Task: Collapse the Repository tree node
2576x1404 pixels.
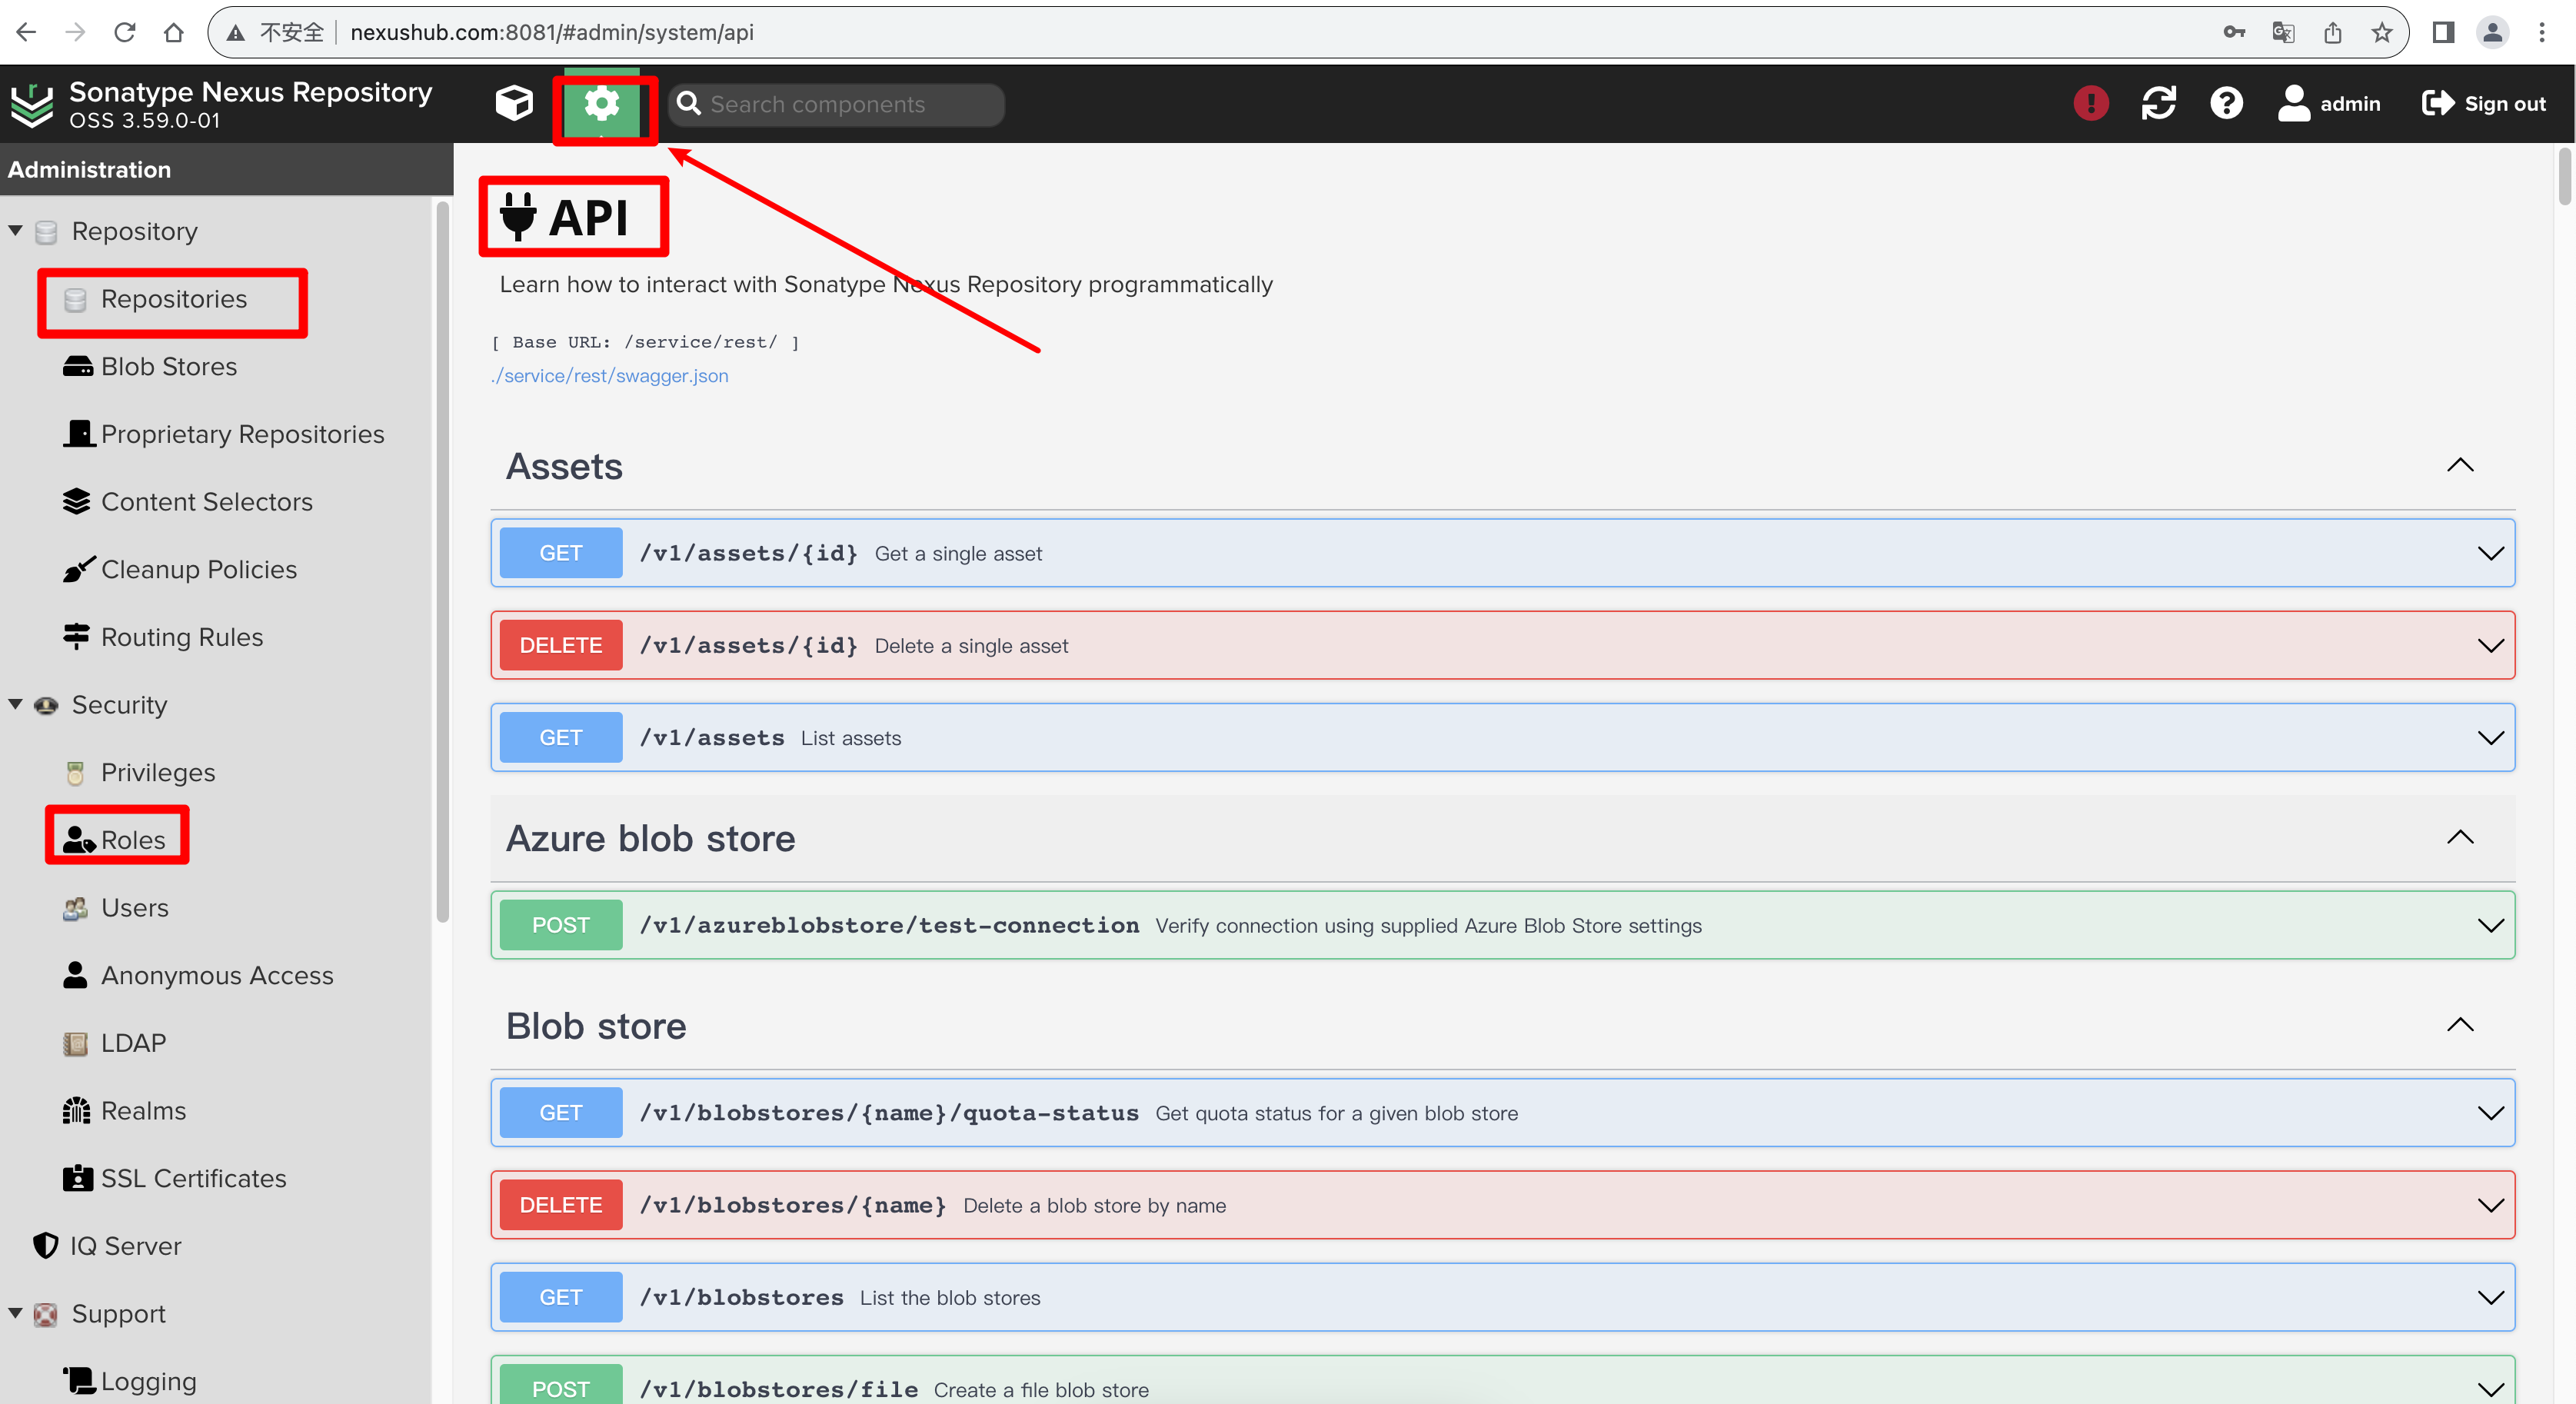Action: point(15,231)
